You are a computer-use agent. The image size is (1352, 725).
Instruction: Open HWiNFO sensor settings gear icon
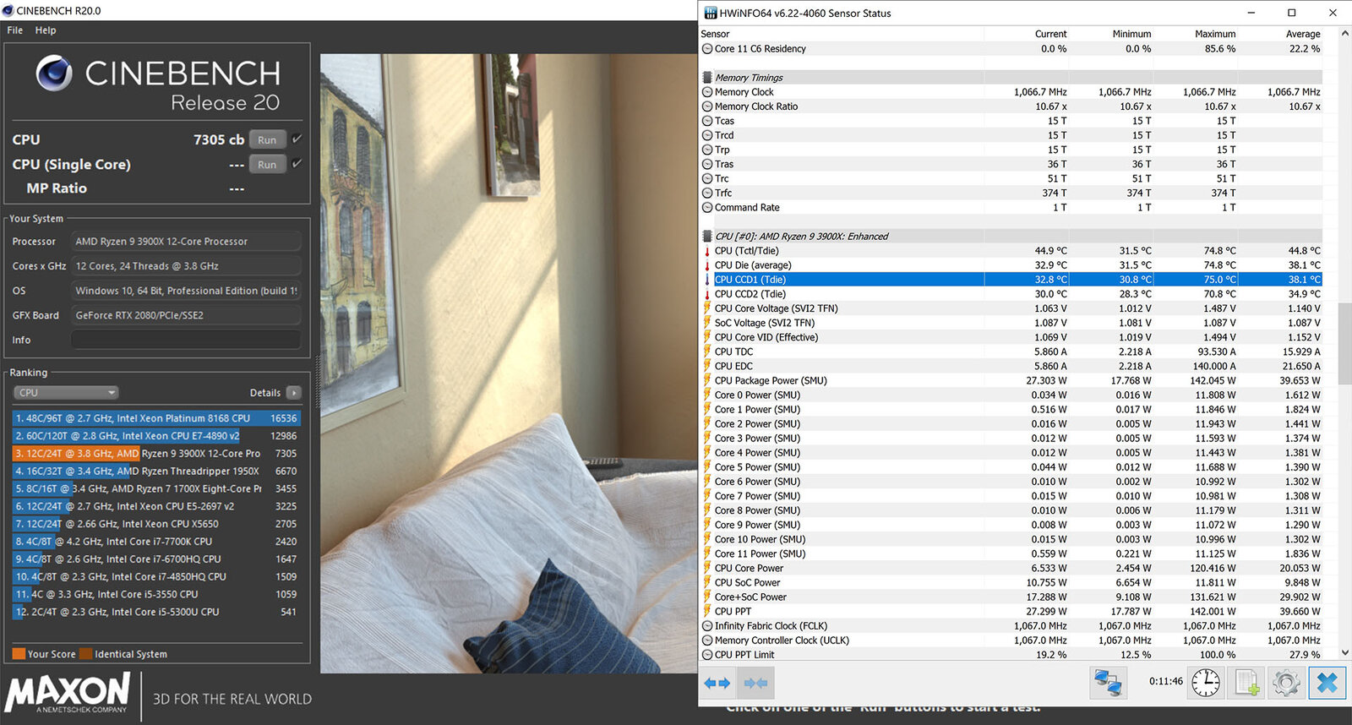tap(1286, 683)
